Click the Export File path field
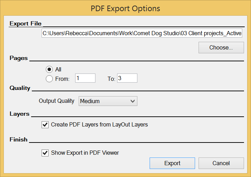The image size is (251, 177). click(x=142, y=33)
